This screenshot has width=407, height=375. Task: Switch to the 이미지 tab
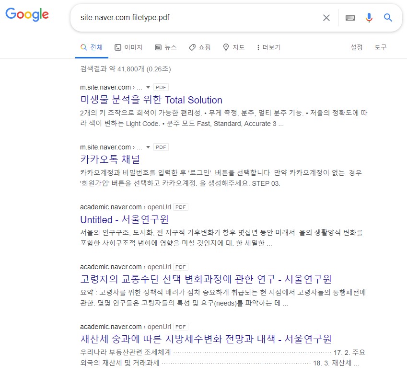[x=128, y=47]
